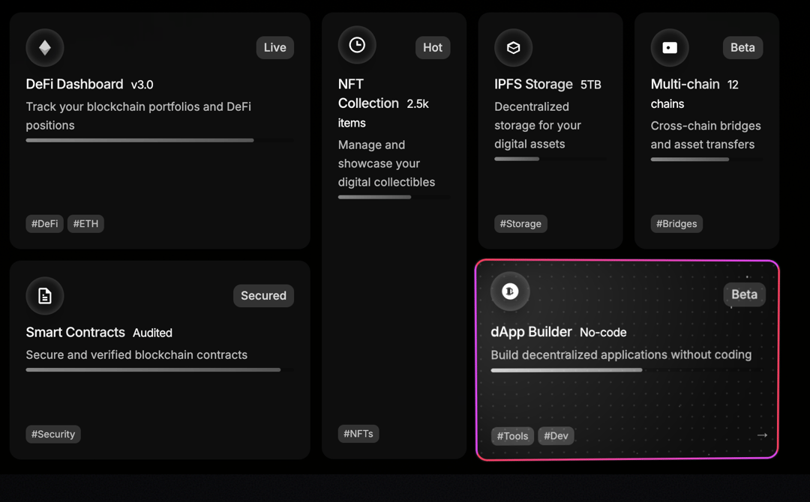The image size is (810, 502).
Task: Click the Smart Contracts document icon
Action: coord(45,296)
